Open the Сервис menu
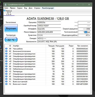 pos(20,8)
